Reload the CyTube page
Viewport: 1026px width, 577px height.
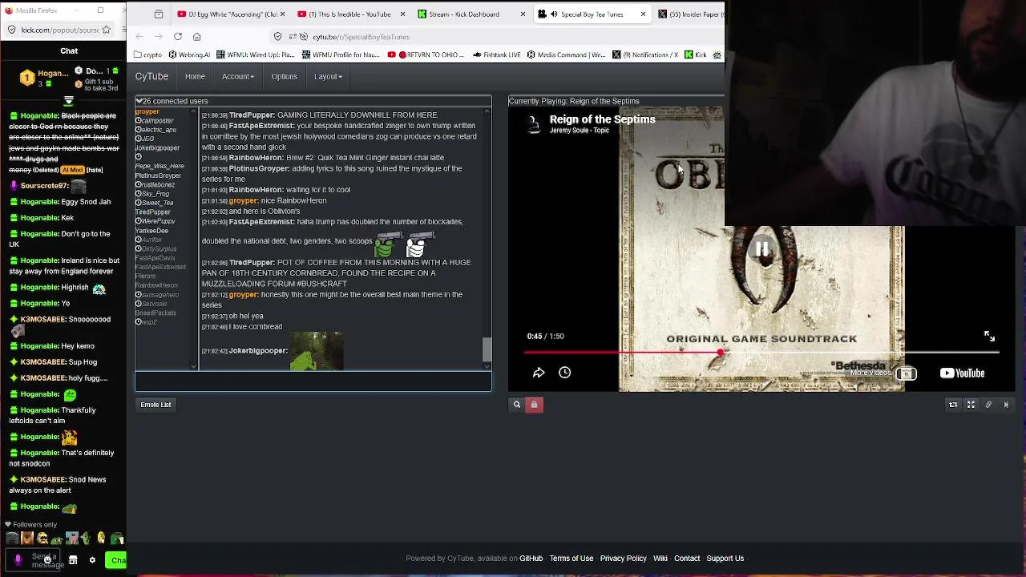pyautogui.click(x=178, y=36)
